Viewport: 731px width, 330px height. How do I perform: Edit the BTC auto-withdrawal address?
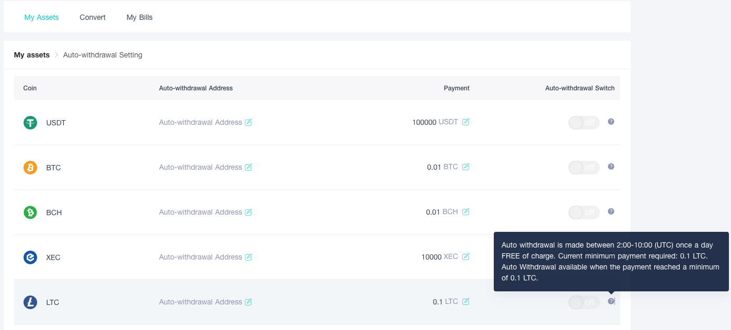point(248,168)
